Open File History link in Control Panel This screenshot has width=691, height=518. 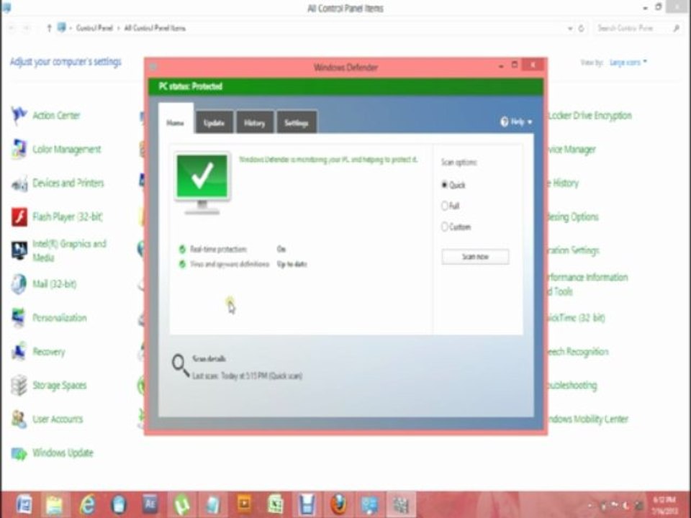[x=563, y=183]
